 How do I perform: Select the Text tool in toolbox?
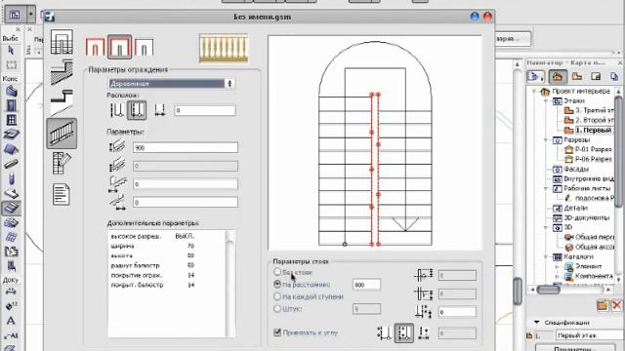pos(11,321)
